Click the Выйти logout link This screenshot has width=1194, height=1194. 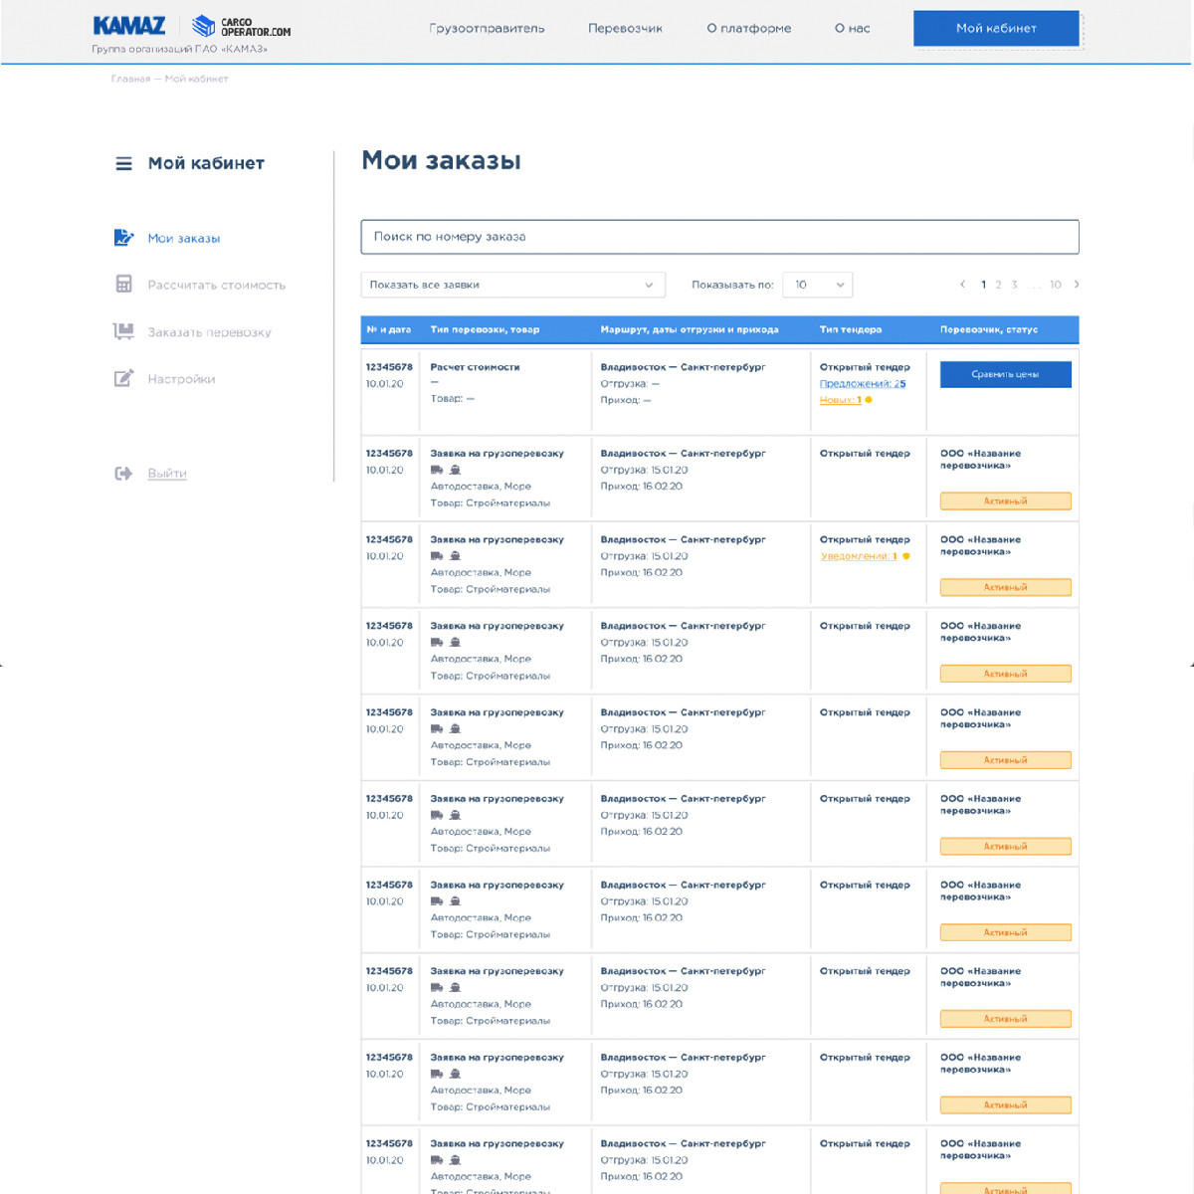167,474
